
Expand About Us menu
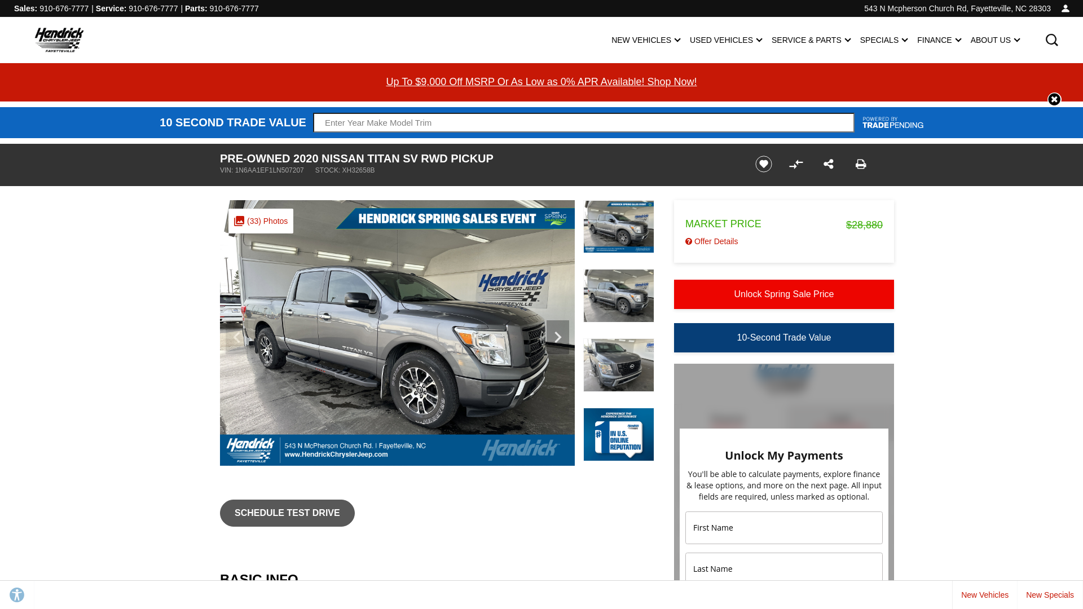coord(995,40)
